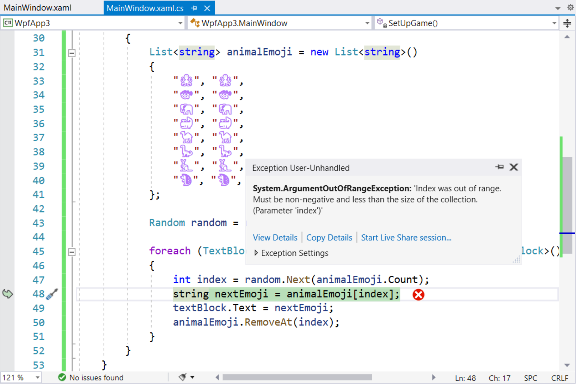Close the Exception User-Unhandled popup
This screenshot has width=576, height=384.
514,167
